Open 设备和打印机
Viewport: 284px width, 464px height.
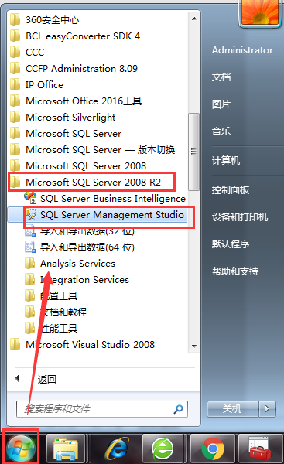(x=240, y=217)
